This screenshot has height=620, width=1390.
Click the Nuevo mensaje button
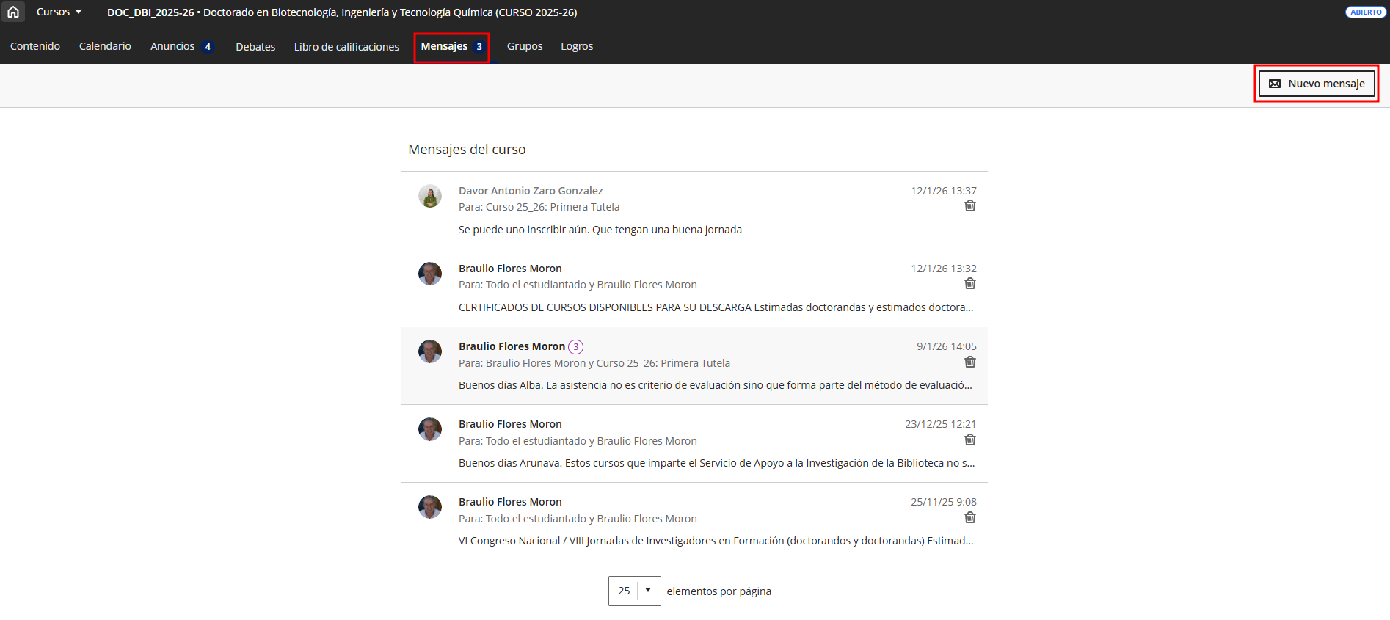(1317, 84)
